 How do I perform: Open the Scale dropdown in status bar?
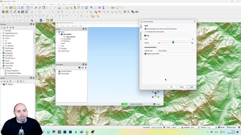point(179,127)
